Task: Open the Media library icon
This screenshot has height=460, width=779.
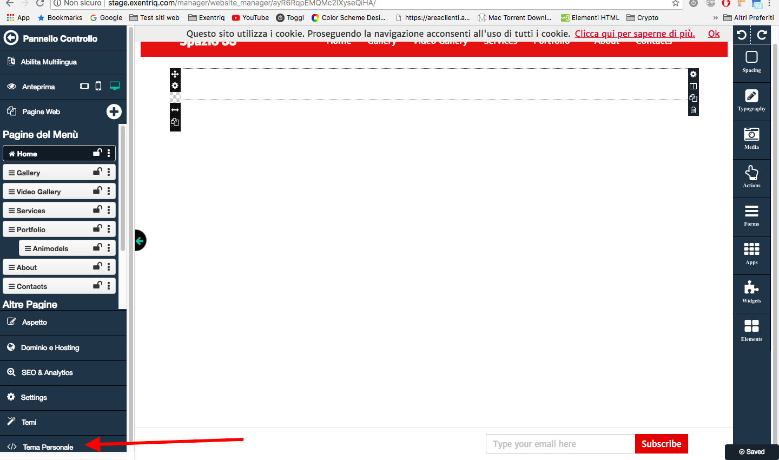Action: [751, 139]
